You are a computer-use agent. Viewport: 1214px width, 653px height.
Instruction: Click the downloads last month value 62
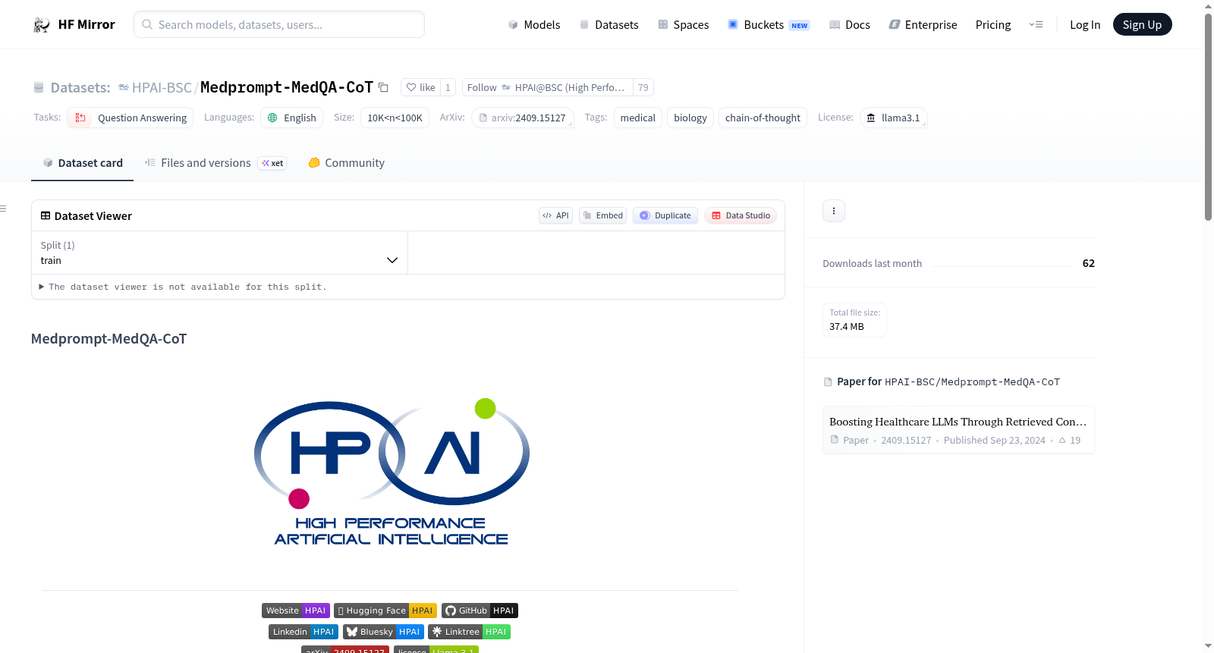click(1089, 264)
